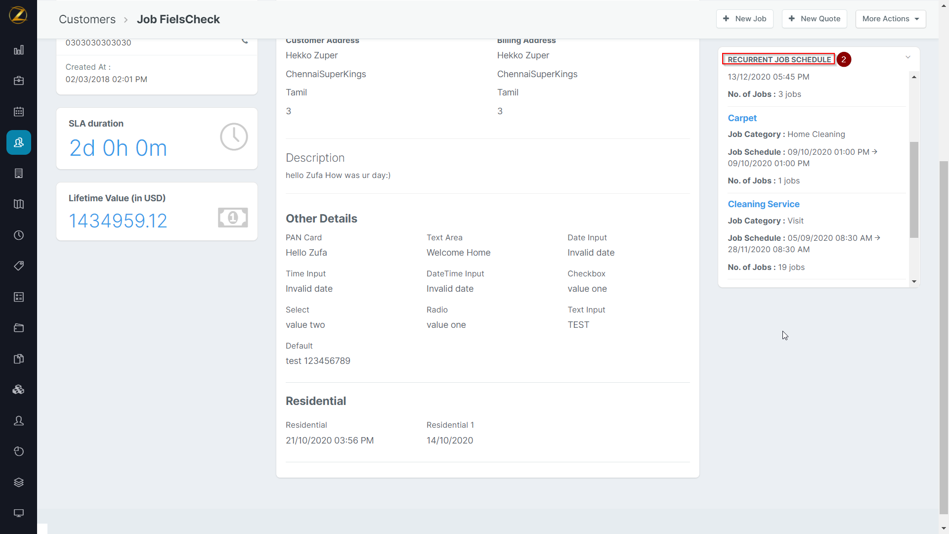949x534 pixels.
Task: Open the Cleaning Service job link
Action: [x=763, y=204]
